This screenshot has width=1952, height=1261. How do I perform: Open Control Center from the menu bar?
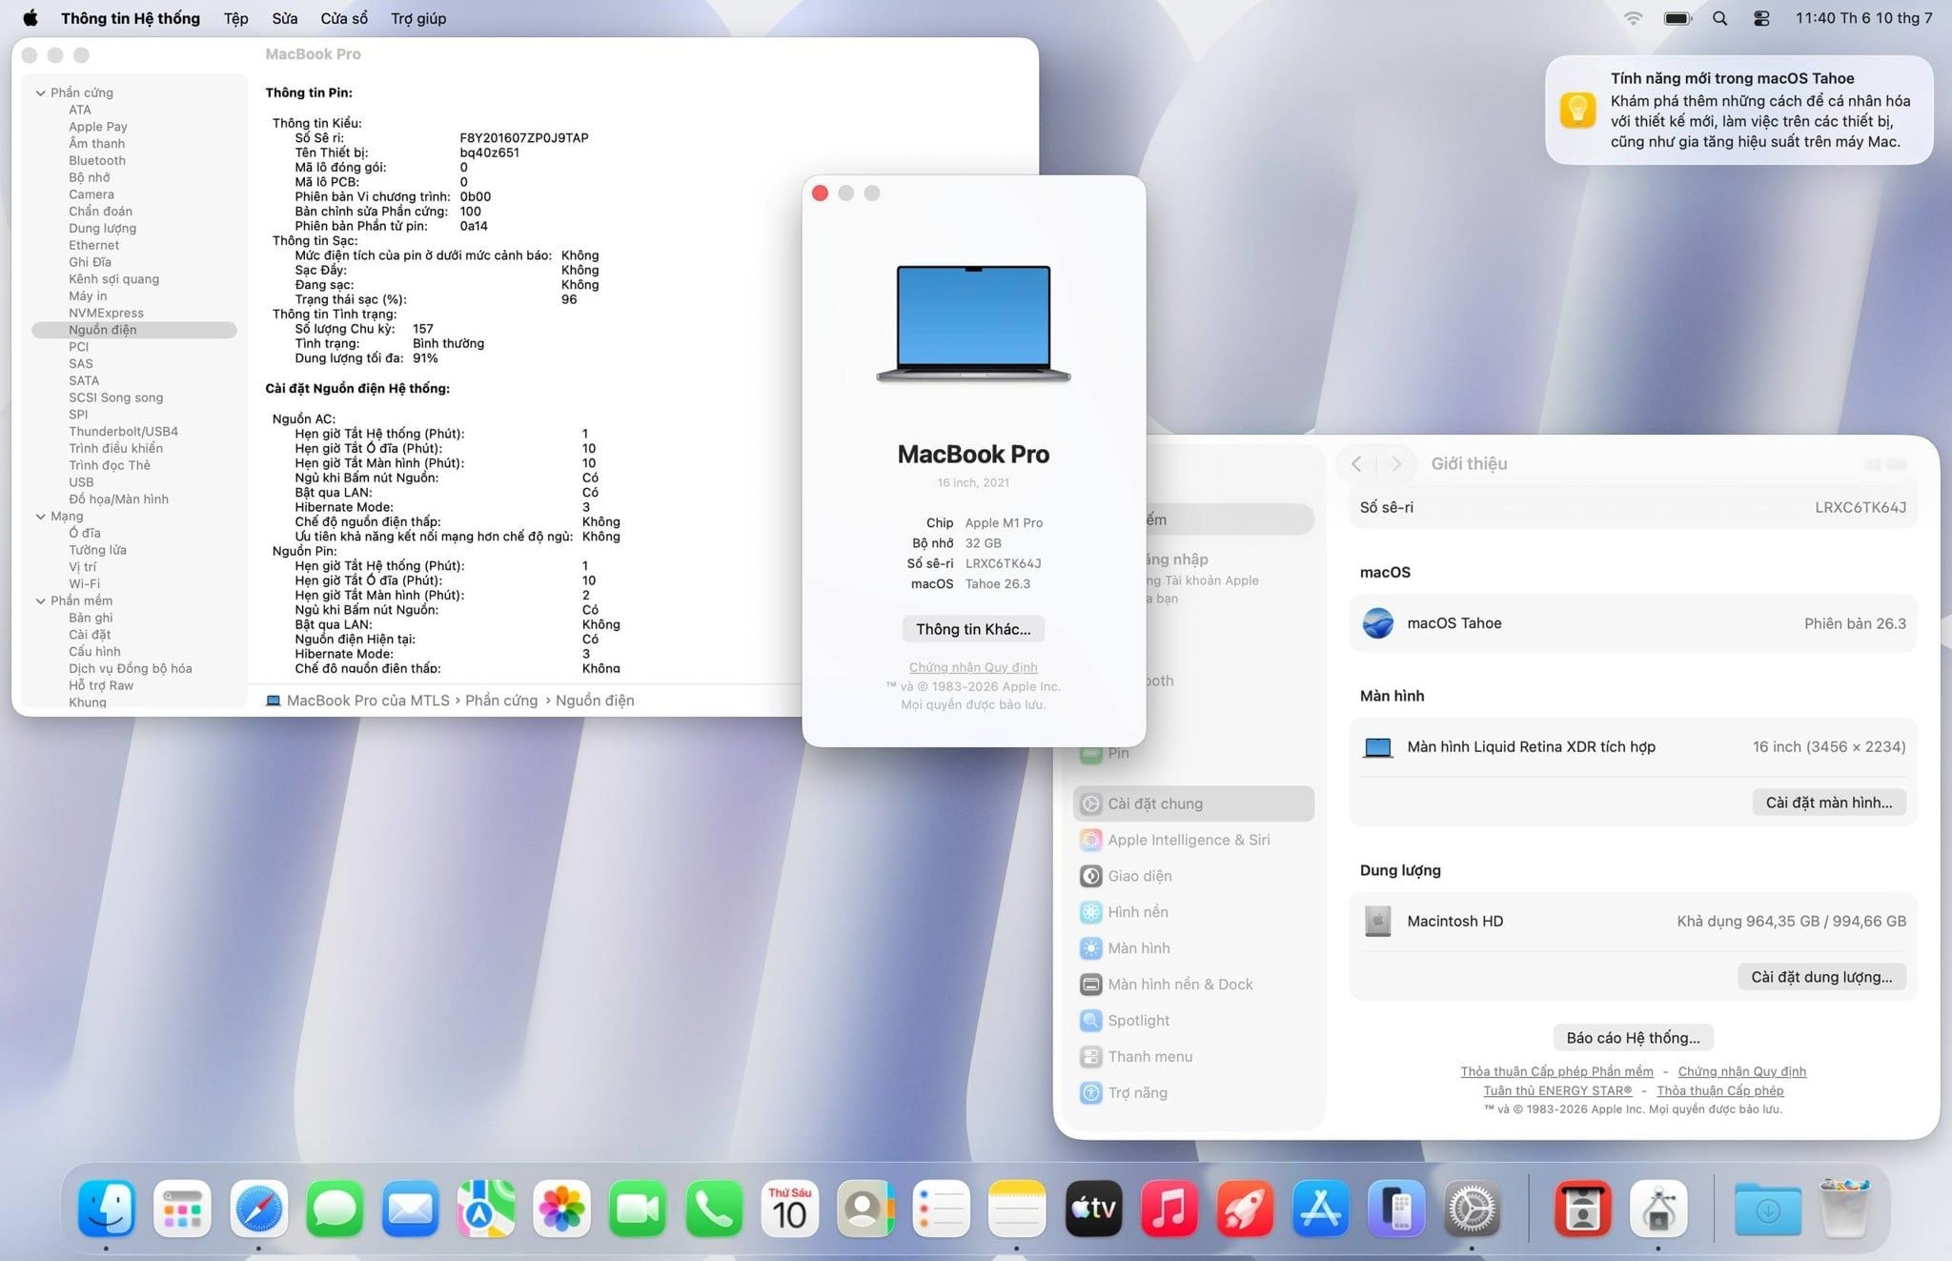1761,18
